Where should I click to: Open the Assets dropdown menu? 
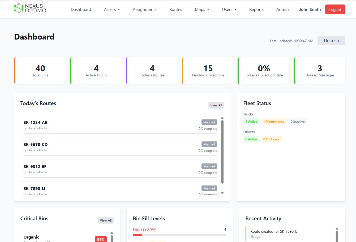(x=112, y=10)
